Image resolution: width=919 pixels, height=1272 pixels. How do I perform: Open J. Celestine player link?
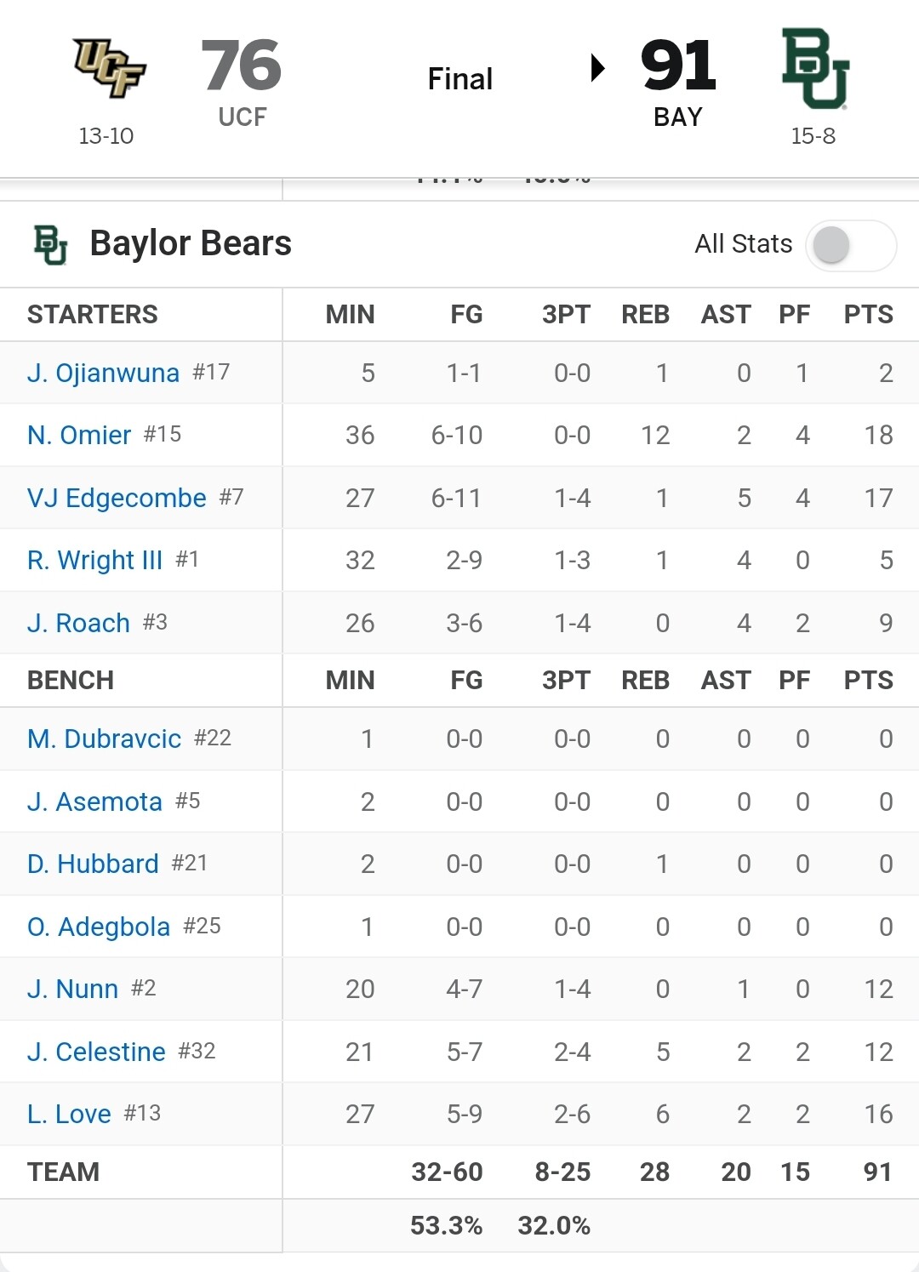pyautogui.click(x=96, y=1052)
